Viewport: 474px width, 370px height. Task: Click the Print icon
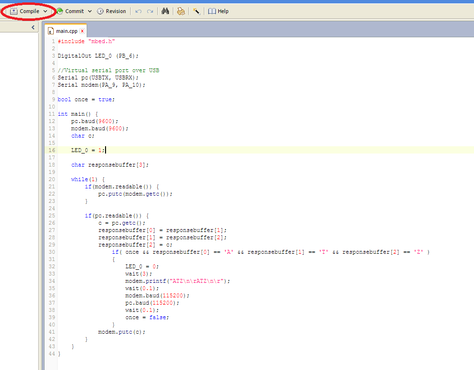tap(181, 11)
